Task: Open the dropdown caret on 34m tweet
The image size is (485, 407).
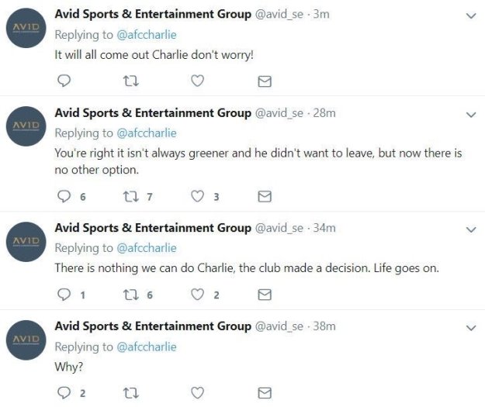Action: coord(470,229)
